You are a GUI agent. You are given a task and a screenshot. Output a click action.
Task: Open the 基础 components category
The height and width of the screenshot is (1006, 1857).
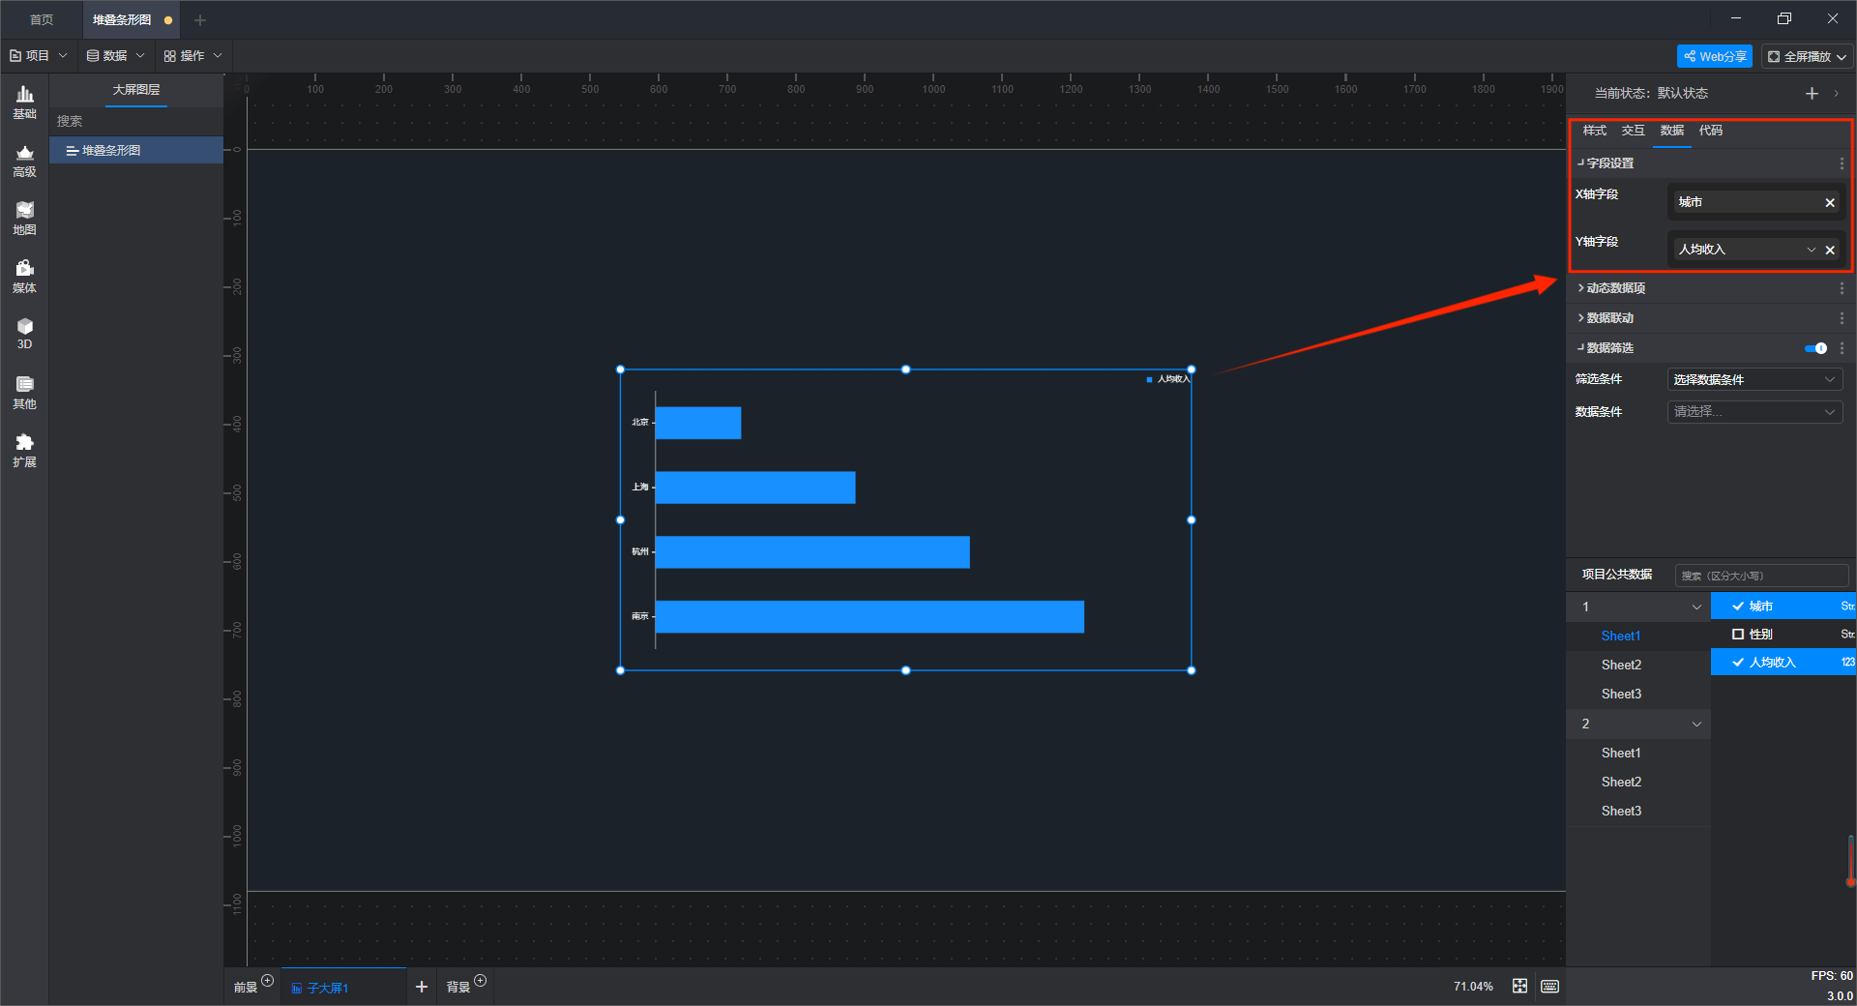pos(24,102)
